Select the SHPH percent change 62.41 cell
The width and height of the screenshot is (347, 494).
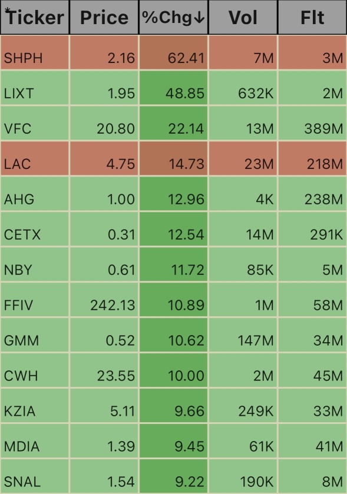173,52
